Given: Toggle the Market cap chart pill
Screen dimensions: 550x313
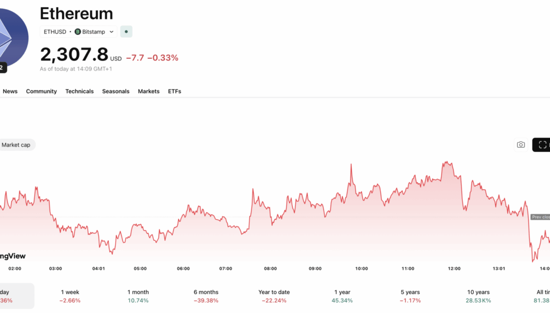Looking at the screenshot, I should pyautogui.click(x=16, y=145).
